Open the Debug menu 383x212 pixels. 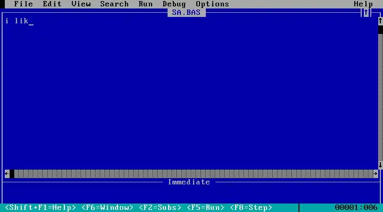[174, 4]
